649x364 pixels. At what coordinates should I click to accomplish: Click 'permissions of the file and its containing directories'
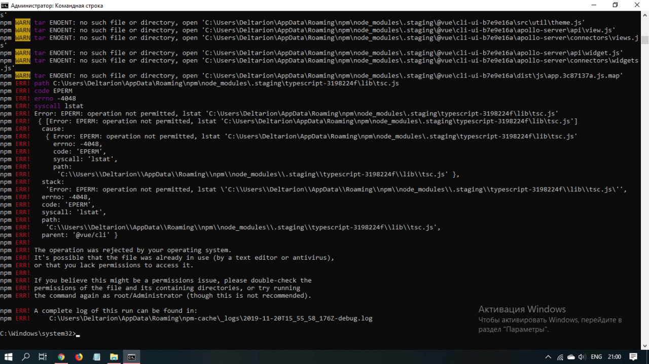pos(167,288)
